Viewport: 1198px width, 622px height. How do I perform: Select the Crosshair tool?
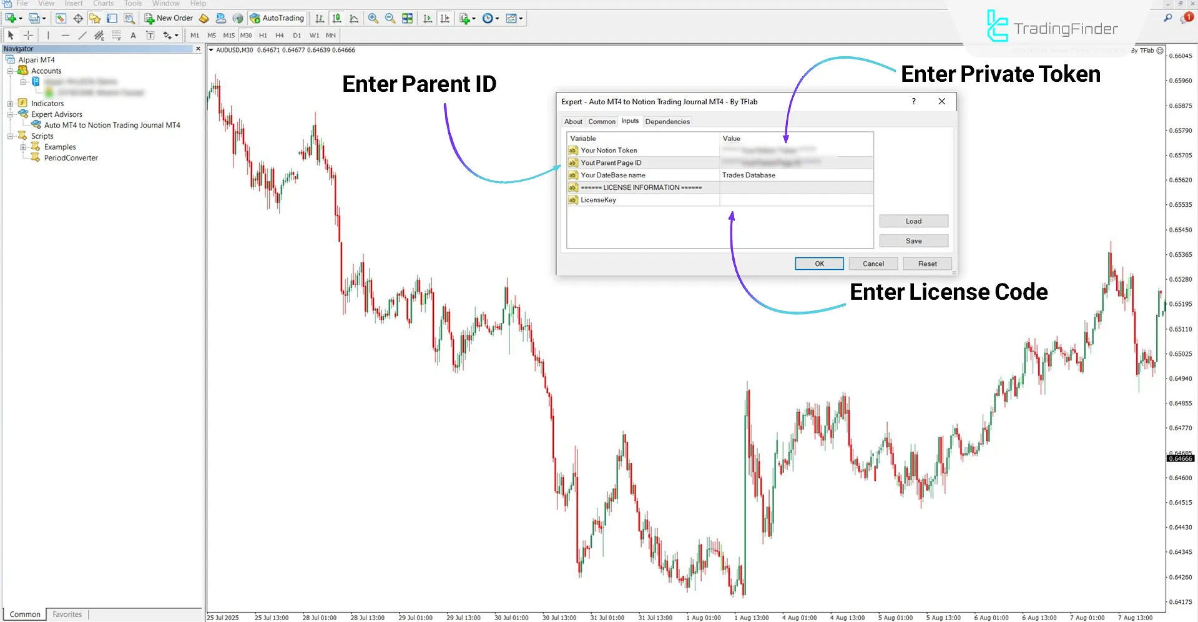click(x=28, y=36)
